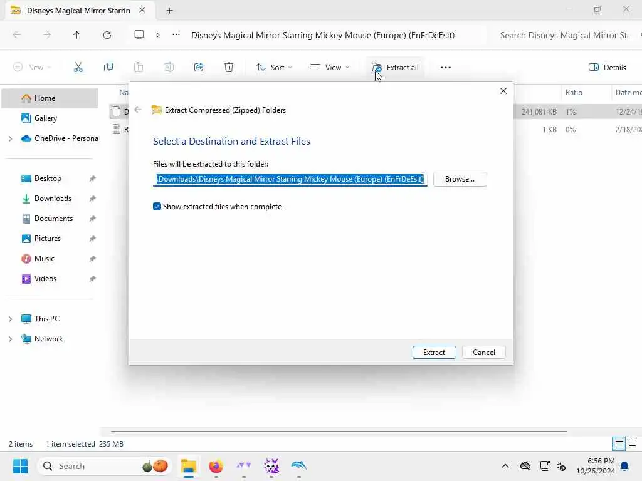Click the Rename icon in toolbar
Image resolution: width=642 pixels, height=481 pixels.
tap(169, 67)
